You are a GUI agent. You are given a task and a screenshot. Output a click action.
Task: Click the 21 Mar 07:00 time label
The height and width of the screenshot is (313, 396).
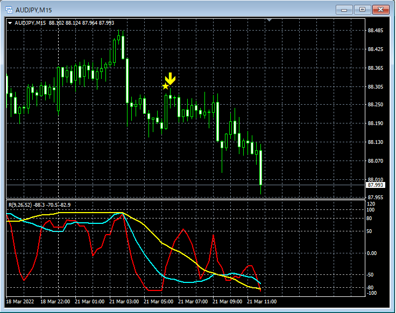click(x=193, y=302)
